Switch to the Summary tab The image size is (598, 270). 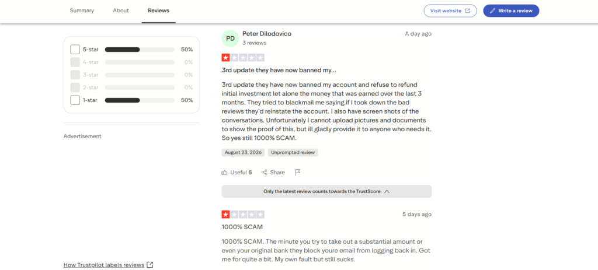[x=82, y=10]
